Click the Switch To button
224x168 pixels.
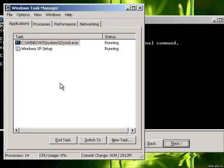[92, 140]
